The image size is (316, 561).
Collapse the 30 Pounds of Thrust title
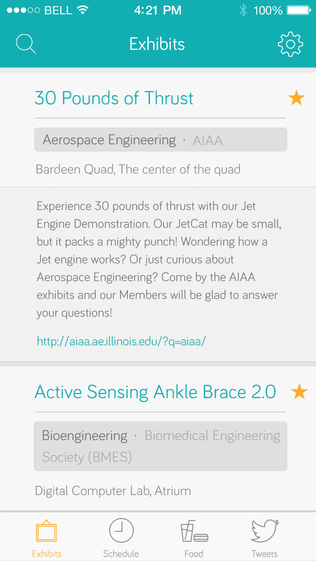click(x=114, y=98)
